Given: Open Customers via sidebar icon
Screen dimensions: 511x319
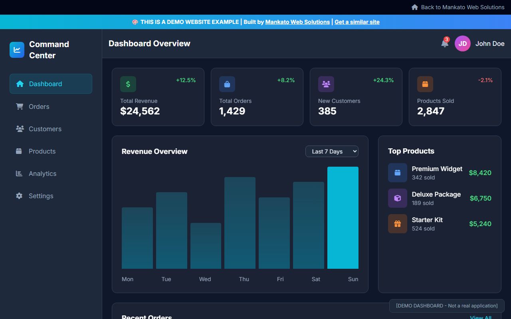Looking at the screenshot, I should coord(19,129).
